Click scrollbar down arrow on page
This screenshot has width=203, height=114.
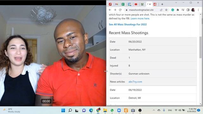tap(200, 104)
